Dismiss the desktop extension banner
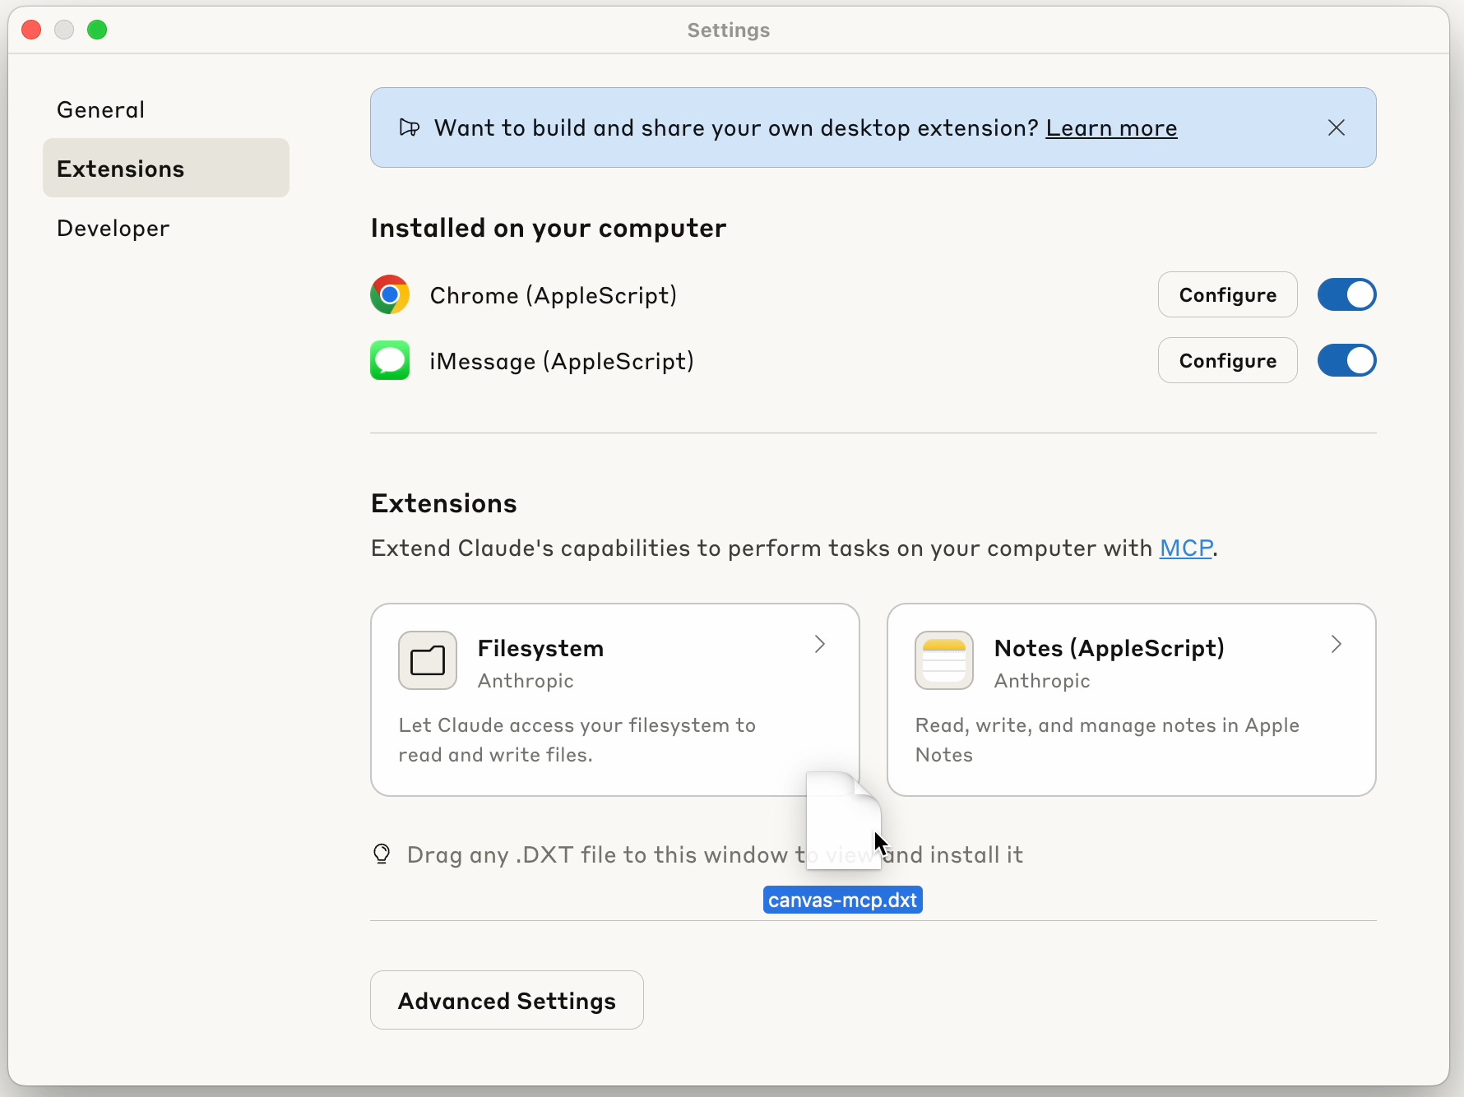Image resolution: width=1464 pixels, height=1097 pixels. coord(1337,127)
